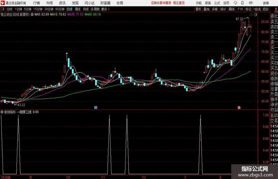Toggle the left panel layout icon

coord(3,9)
